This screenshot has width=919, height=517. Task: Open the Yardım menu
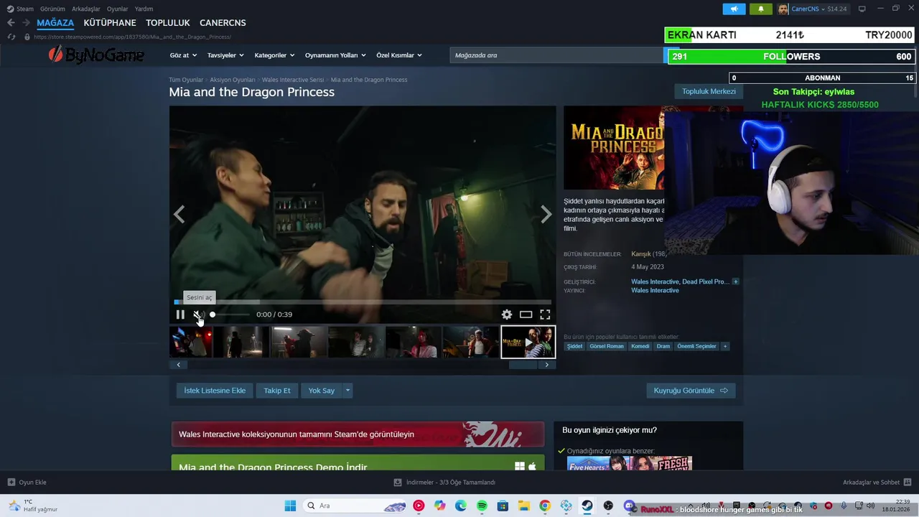[144, 9]
